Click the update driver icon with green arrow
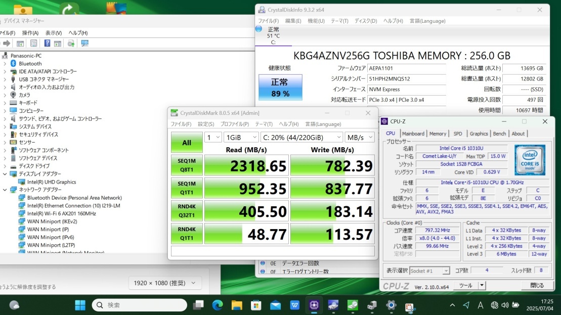Viewport: 561px width, 315px height. coord(71,43)
